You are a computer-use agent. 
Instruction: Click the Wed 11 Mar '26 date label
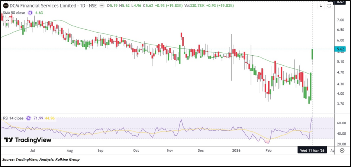click(311, 151)
